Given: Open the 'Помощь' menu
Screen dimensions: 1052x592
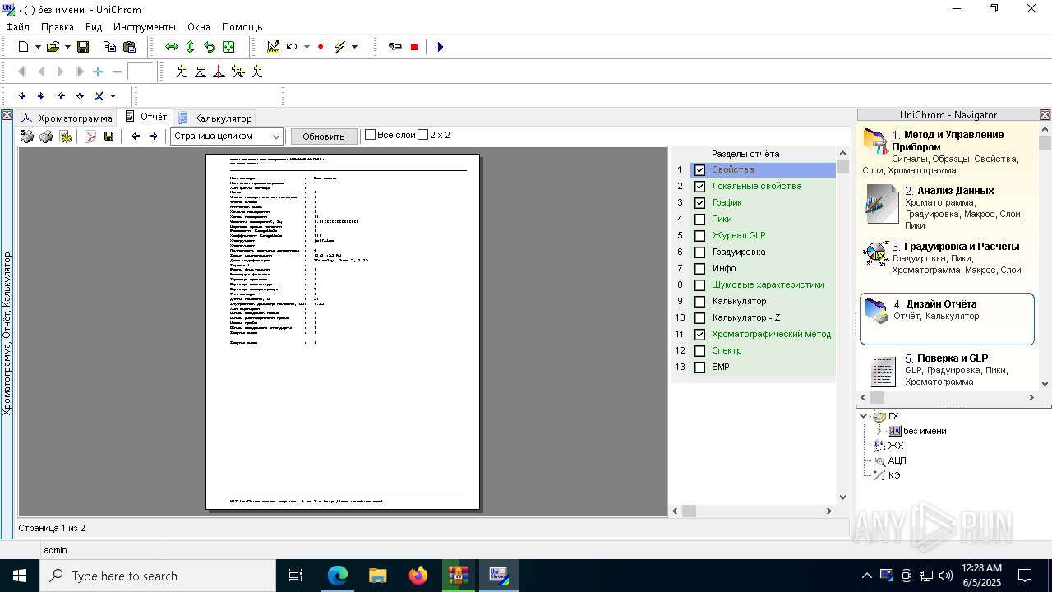Looking at the screenshot, I should pyautogui.click(x=242, y=27).
